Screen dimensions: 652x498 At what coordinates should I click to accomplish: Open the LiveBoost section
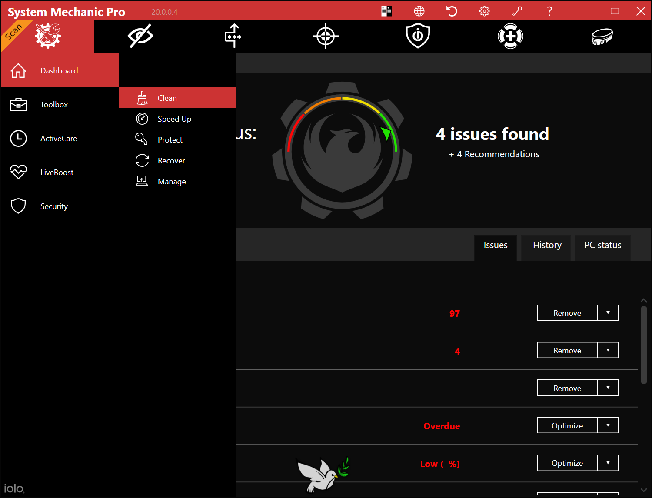coord(60,172)
